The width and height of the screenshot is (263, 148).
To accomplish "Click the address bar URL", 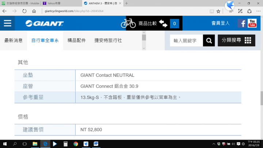I will (x=74, y=11).
